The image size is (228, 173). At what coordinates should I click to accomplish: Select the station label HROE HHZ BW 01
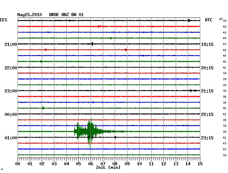tap(66, 15)
